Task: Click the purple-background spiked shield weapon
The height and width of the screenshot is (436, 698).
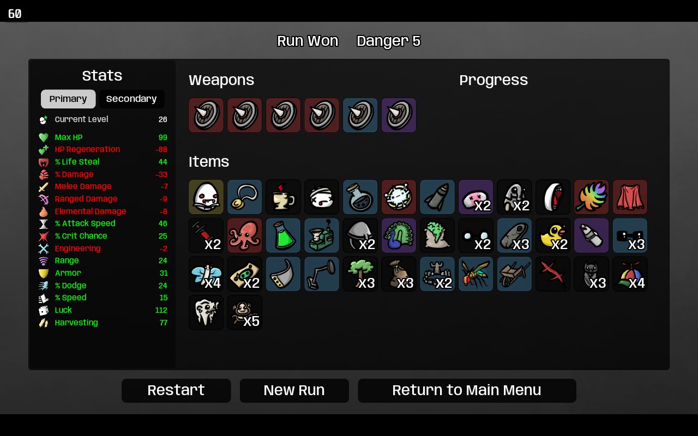Action: point(399,115)
